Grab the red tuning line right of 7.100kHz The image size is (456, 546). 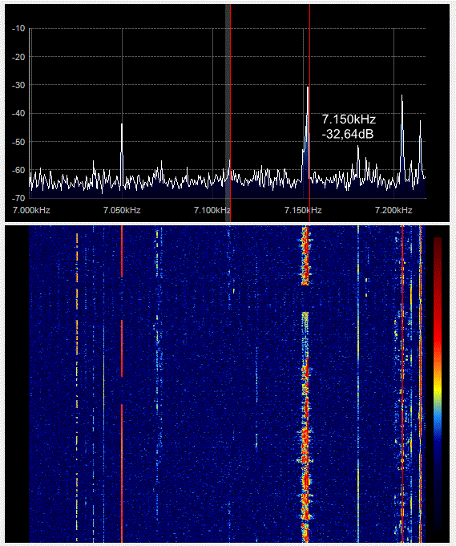pos(231,113)
